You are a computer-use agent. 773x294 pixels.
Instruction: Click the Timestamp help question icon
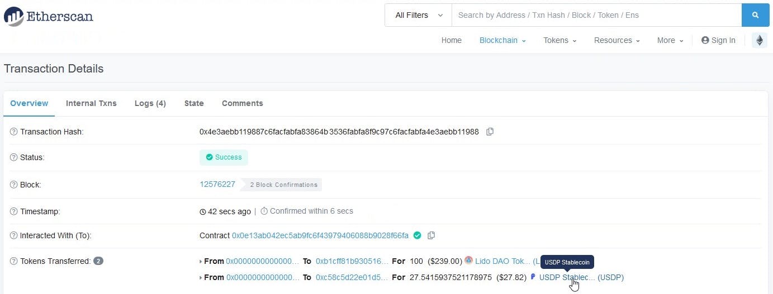[14, 211]
